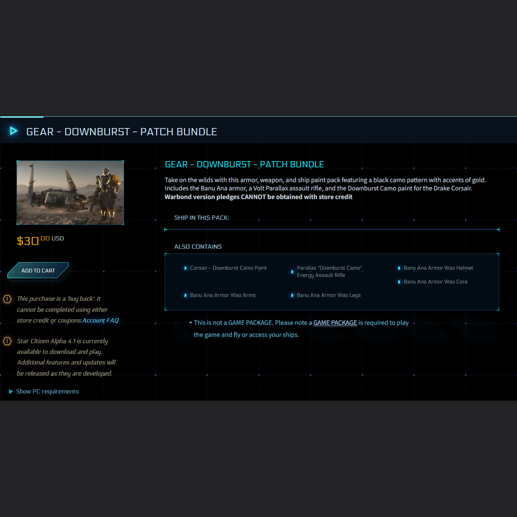Click bullet icon next to Wao Core

tap(399, 282)
